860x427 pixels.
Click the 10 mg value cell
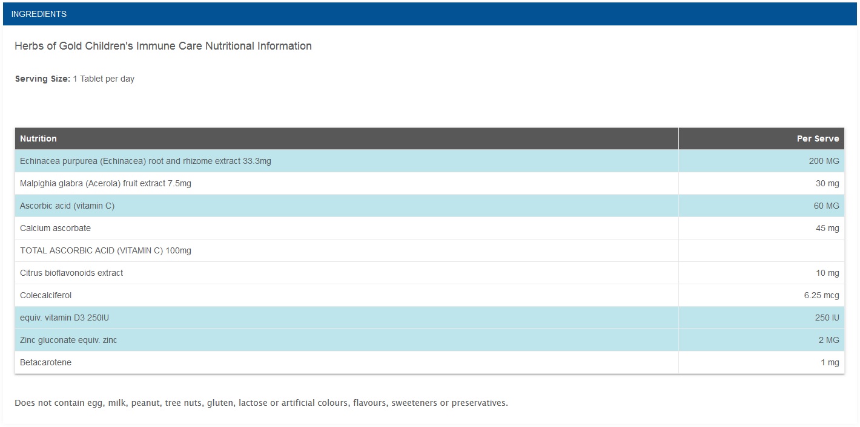[x=761, y=273]
